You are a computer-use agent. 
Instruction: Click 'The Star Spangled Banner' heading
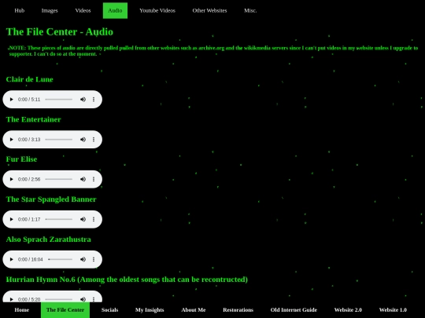tap(51, 199)
